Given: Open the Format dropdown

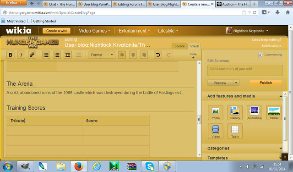Looking at the screenshot, I should tap(102, 55).
